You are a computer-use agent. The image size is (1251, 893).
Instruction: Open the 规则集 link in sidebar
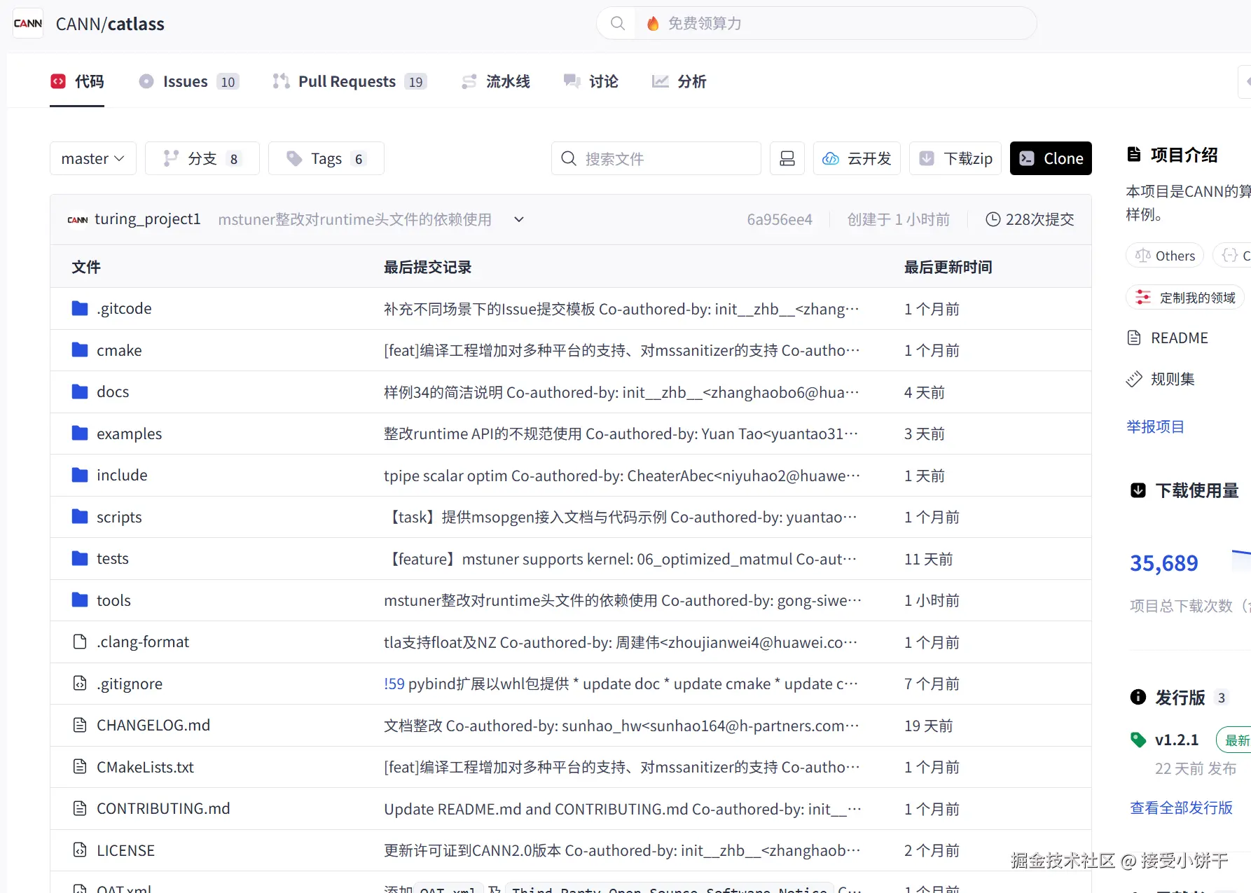(x=1161, y=379)
